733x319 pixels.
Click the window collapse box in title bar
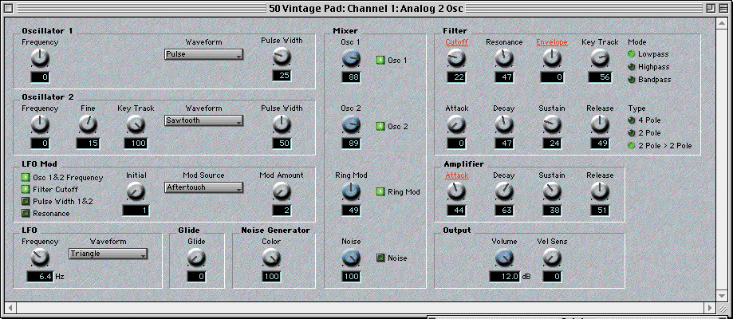pos(723,8)
